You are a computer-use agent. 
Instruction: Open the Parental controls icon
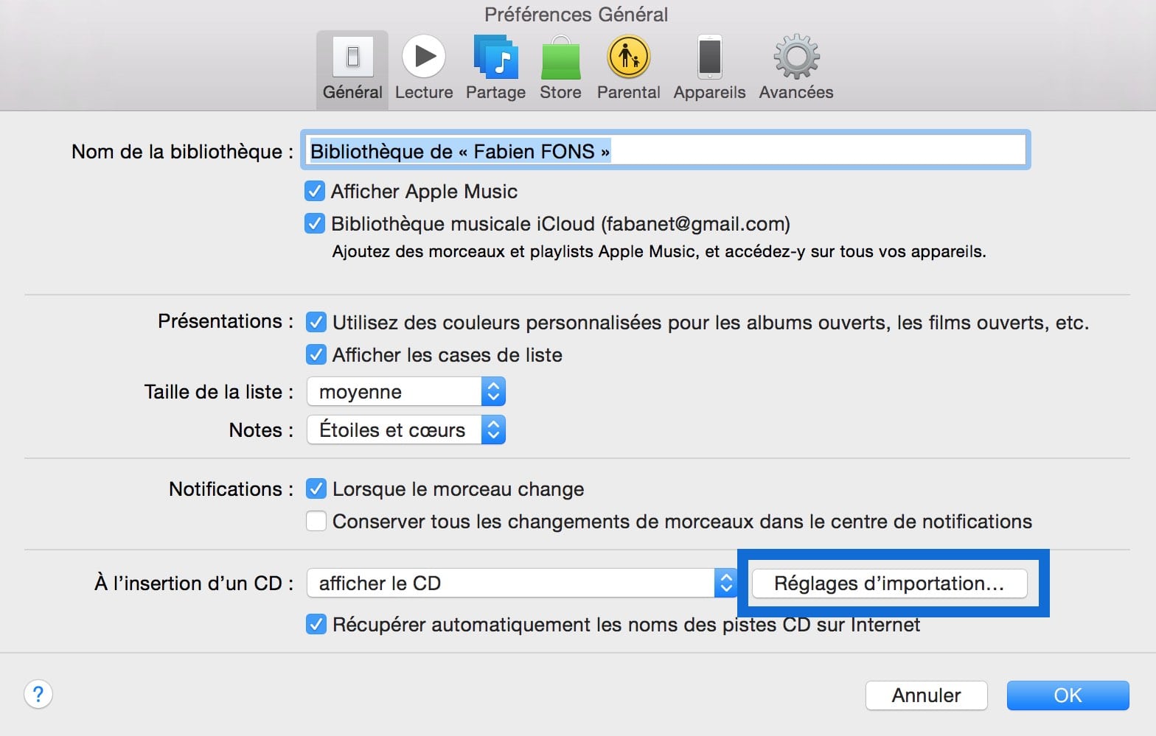coord(628,57)
